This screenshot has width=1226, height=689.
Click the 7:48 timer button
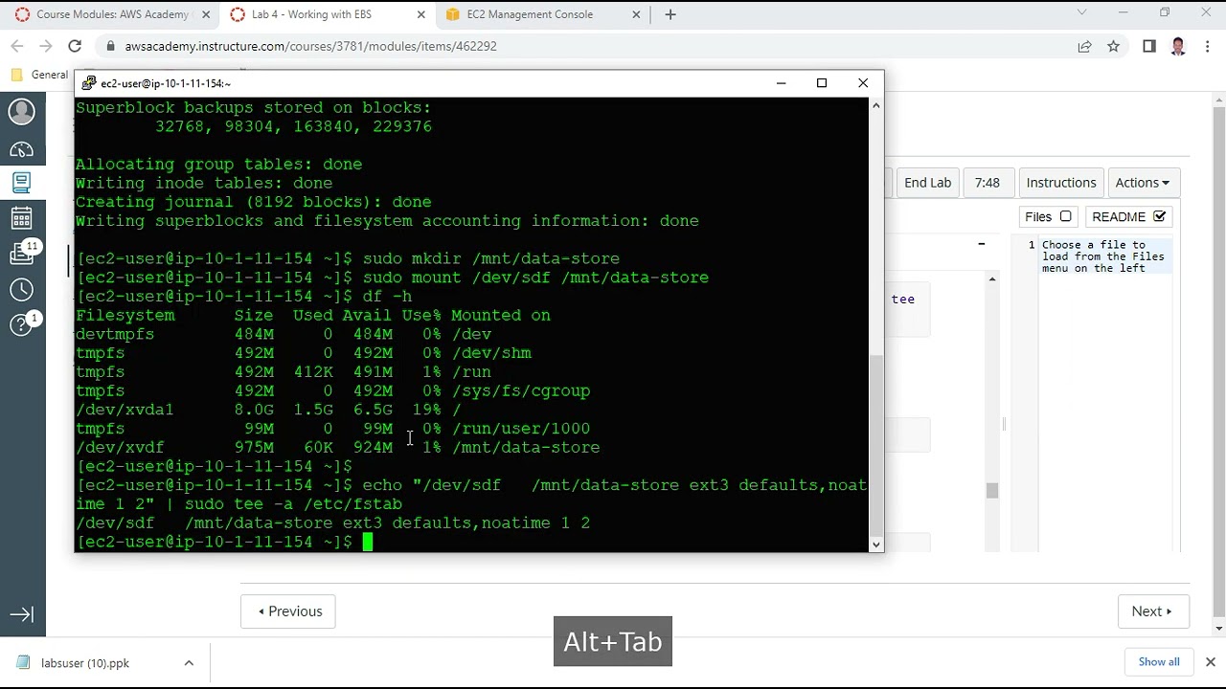987,183
